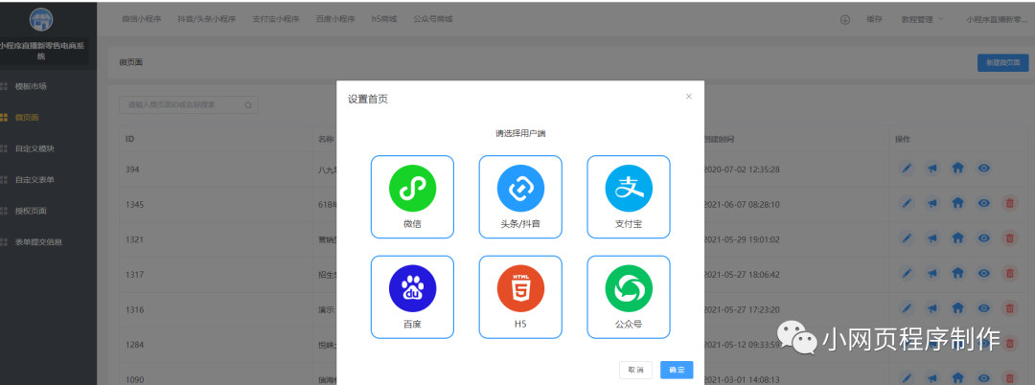
Task: Switch to the 百度小程序 tab
Action: tap(335, 20)
